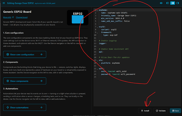Click the Save floppy disk icon
The width and height of the screenshot is (182, 116).
tap(173, 111)
